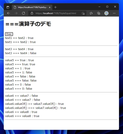Focus the address bar URL field
The image size is (123, 134).
tap(56, 13)
